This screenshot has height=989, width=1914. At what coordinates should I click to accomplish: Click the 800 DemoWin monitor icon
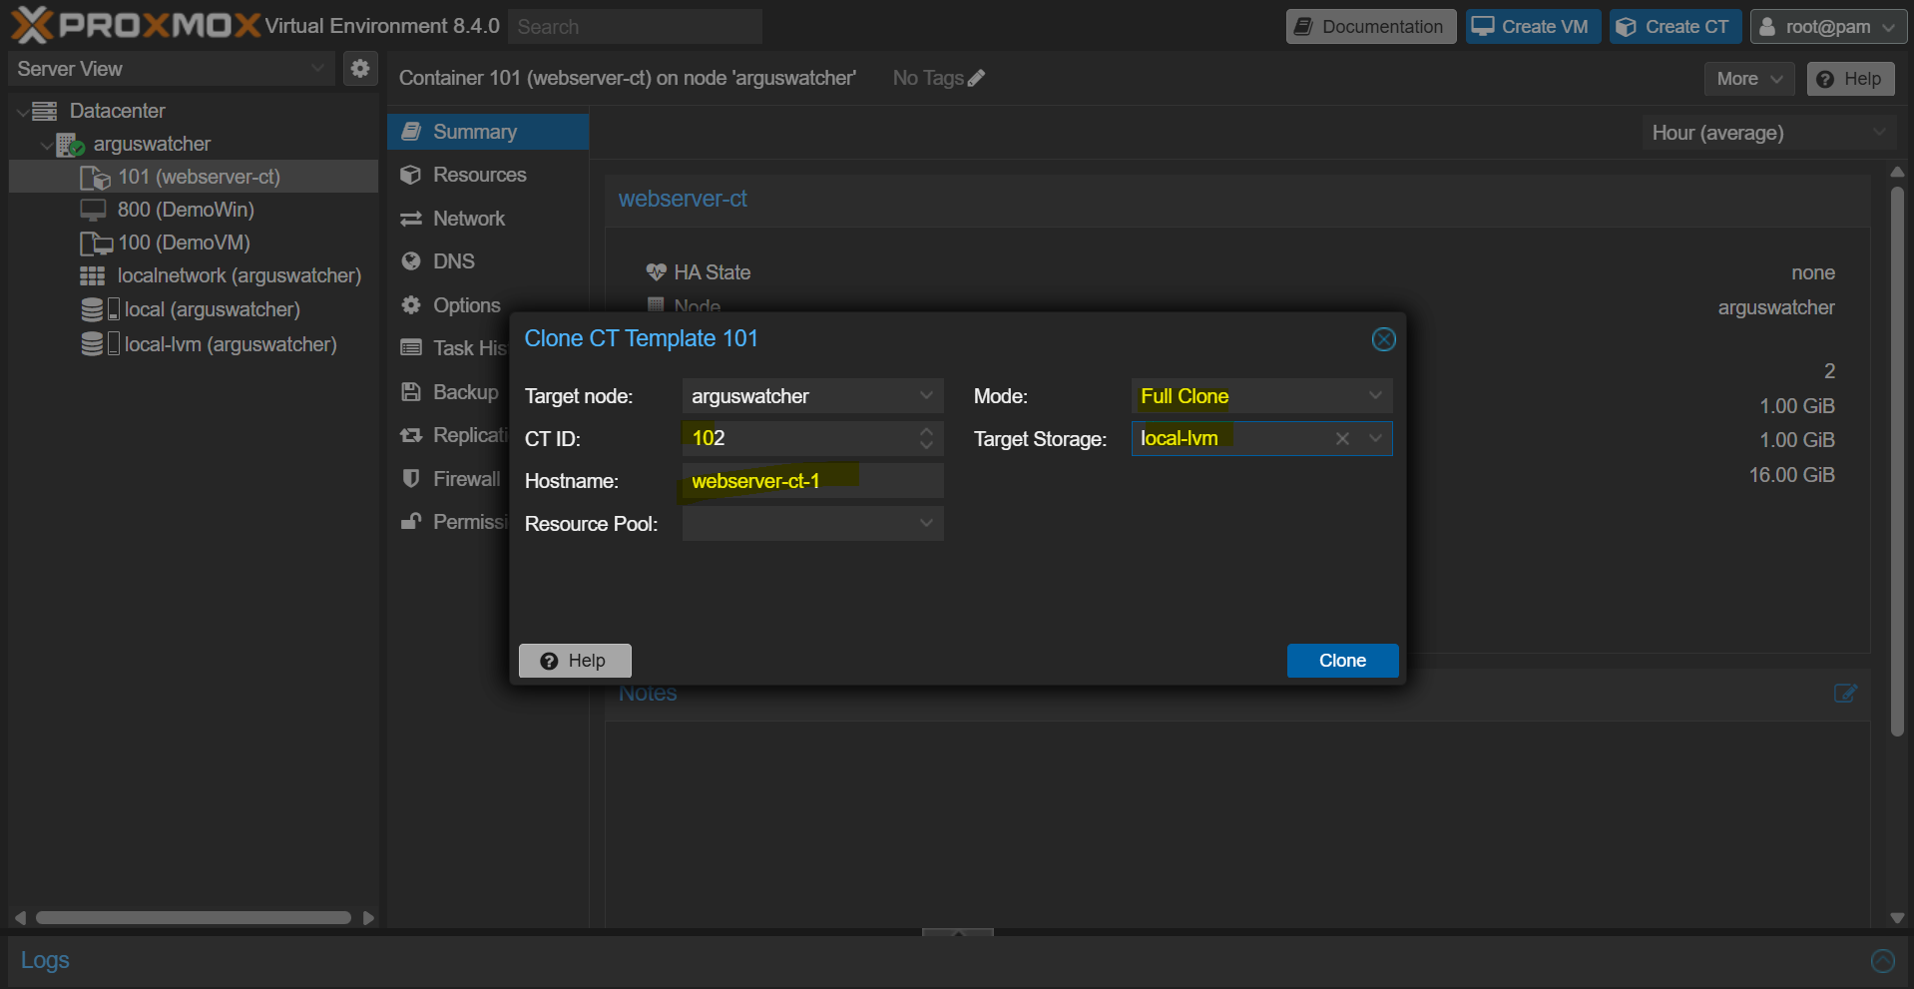click(93, 210)
